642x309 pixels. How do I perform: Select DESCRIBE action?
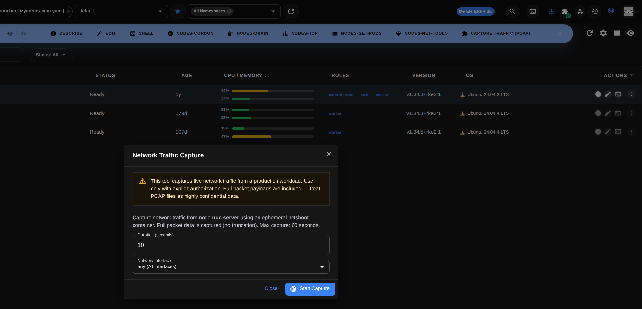pos(66,33)
